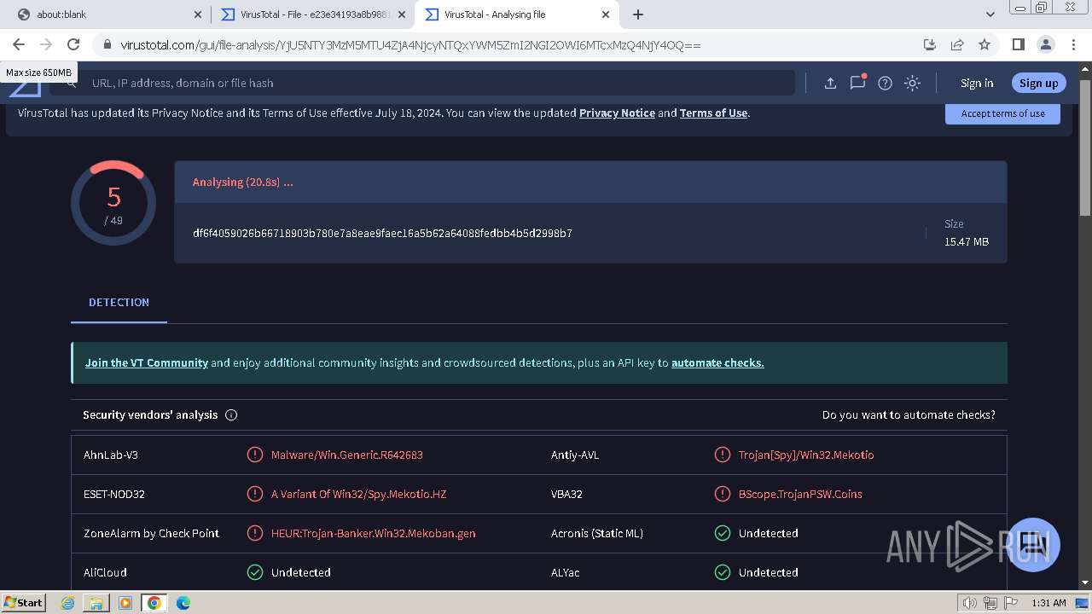Toggle the light/dark theme sun icon
Viewport: 1092px width, 614px height.
(x=912, y=83)
